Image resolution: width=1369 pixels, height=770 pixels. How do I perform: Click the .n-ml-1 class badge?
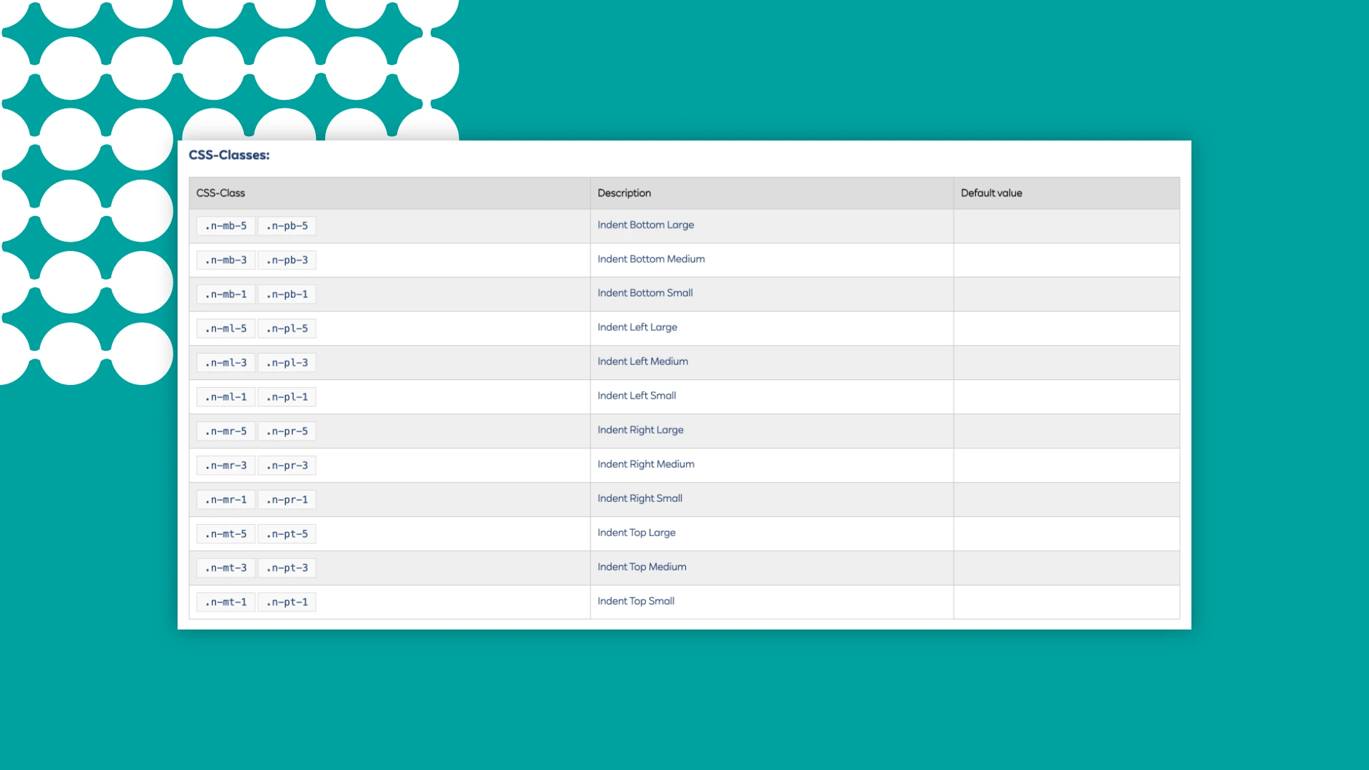(x=225, y=396)
